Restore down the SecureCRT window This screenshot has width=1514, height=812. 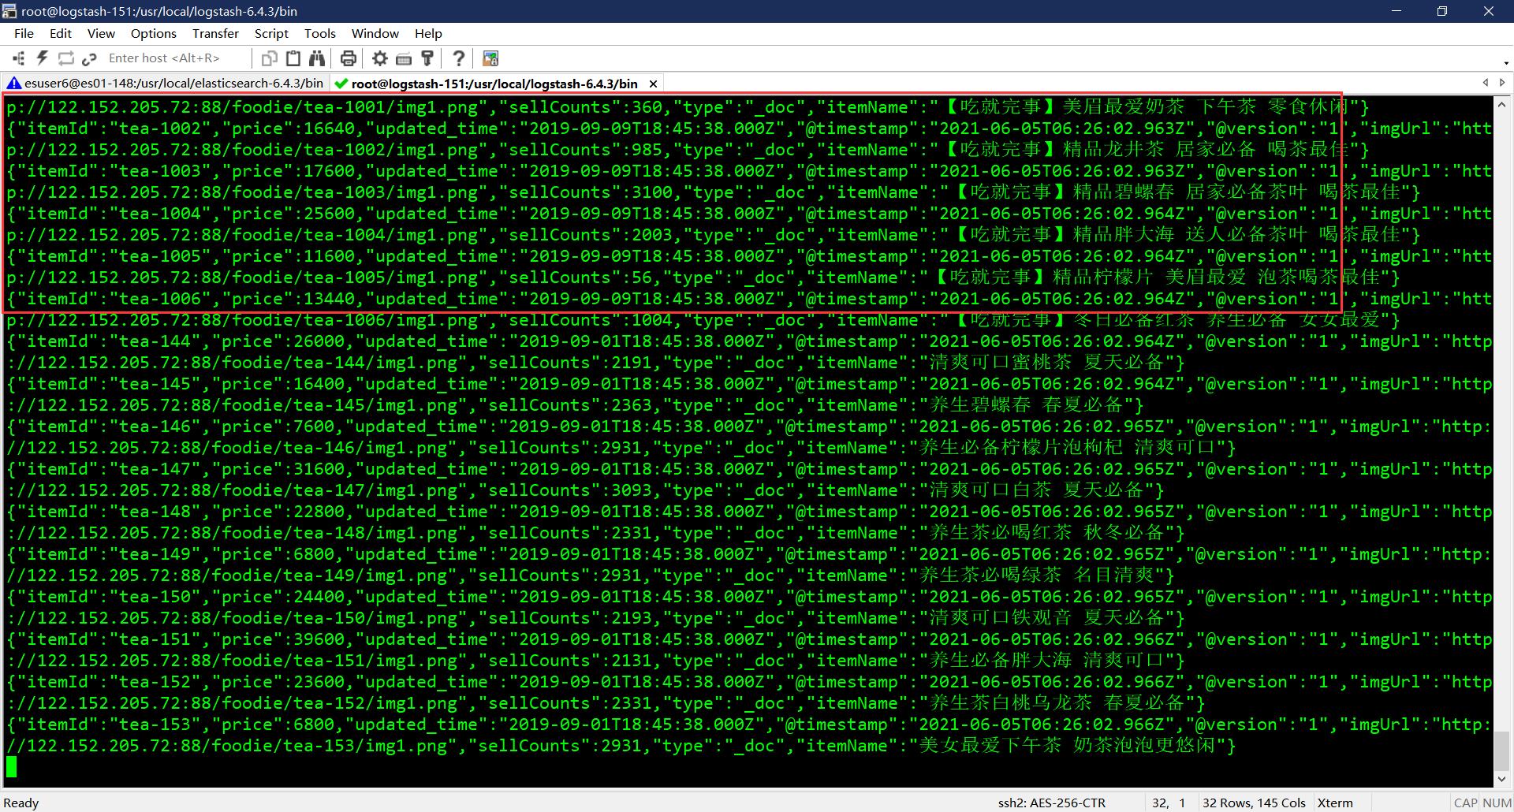(x=1442, y=11)
